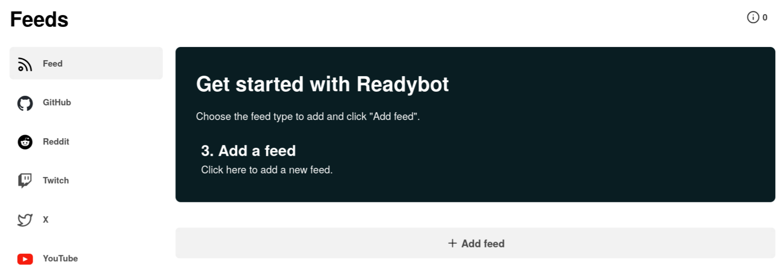Viewport: 783px width, 278px height.
Task: Click the feed counter showing 0
Action: 765,17
